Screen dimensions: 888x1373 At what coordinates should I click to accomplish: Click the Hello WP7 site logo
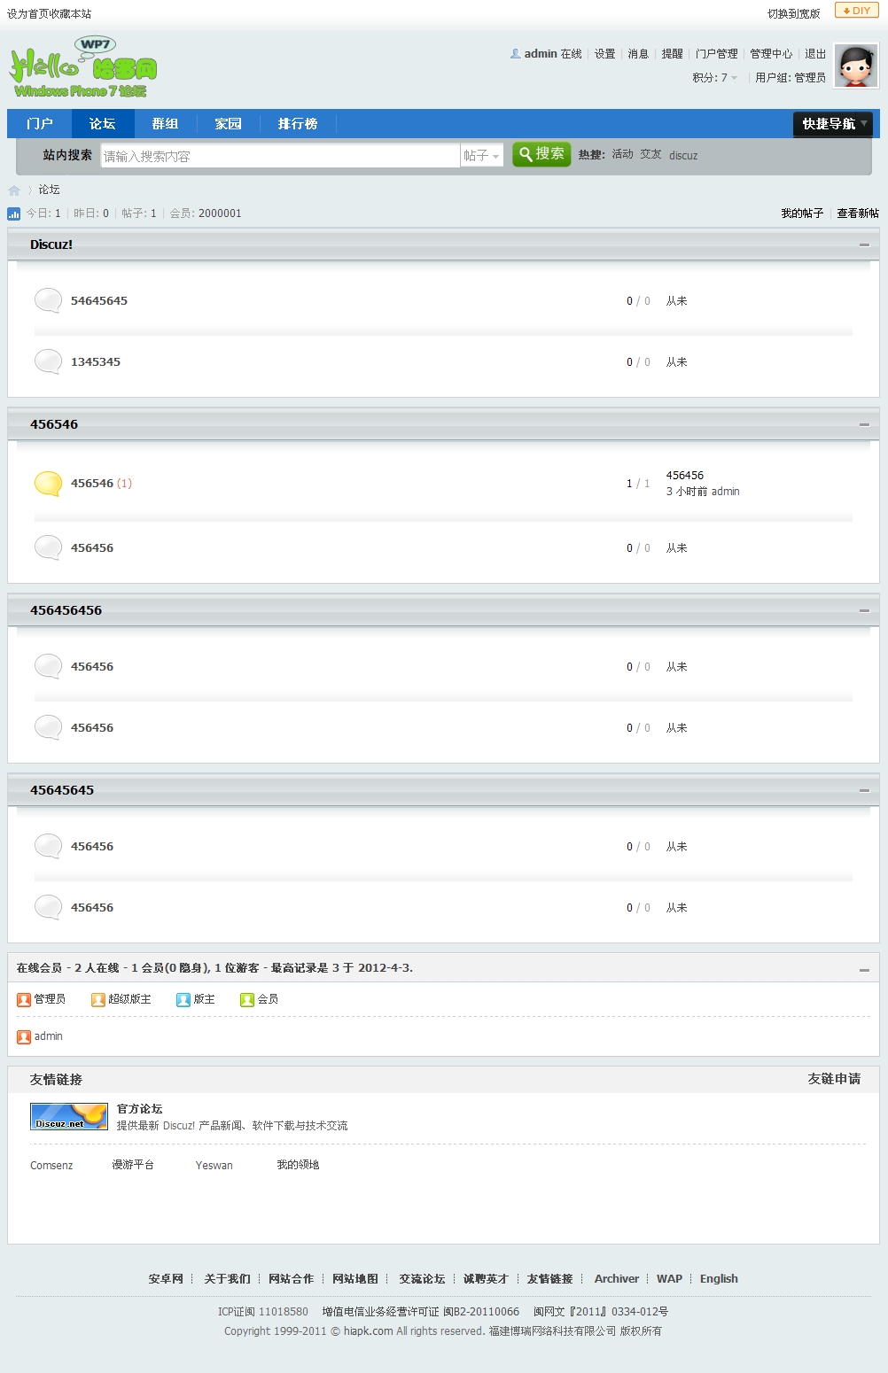[84, 67]
